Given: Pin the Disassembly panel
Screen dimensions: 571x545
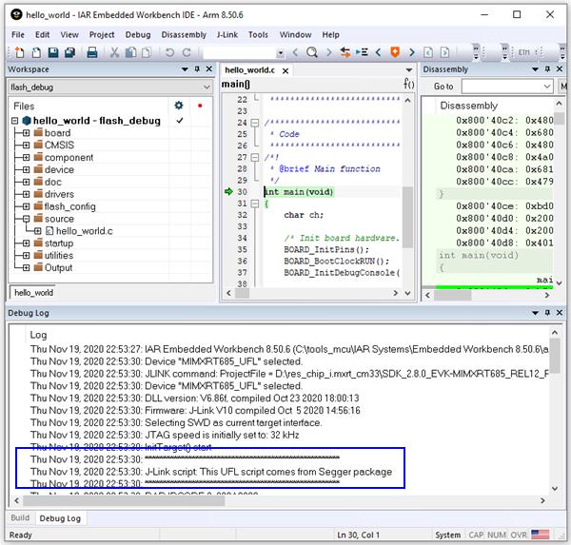Looking at the screenshot, I should (547, 68).
